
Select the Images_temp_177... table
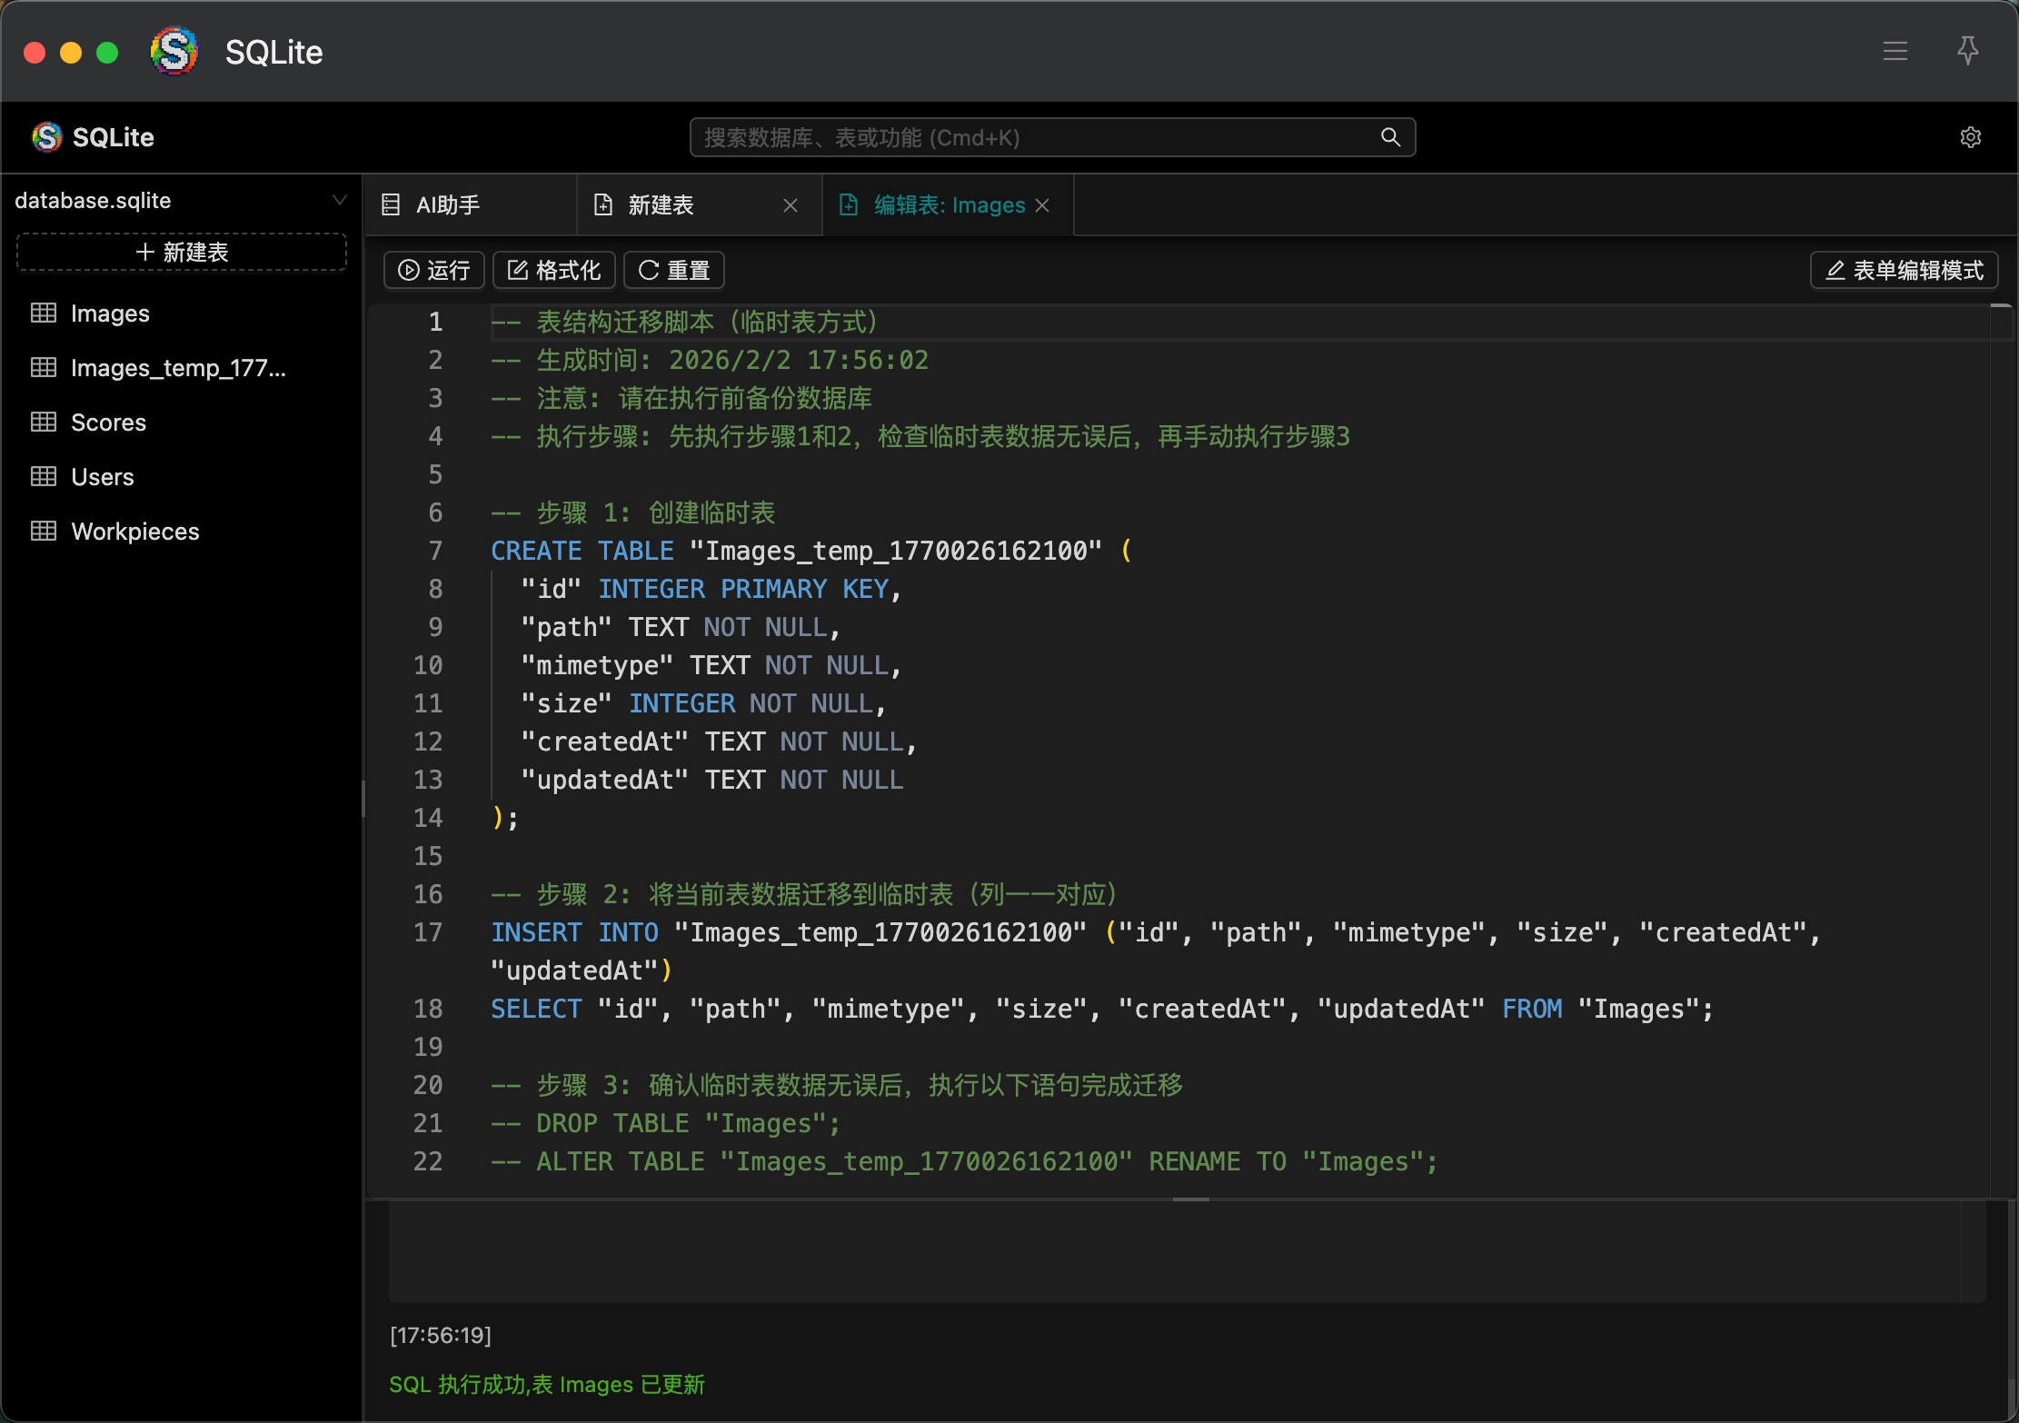pos(178,368)
